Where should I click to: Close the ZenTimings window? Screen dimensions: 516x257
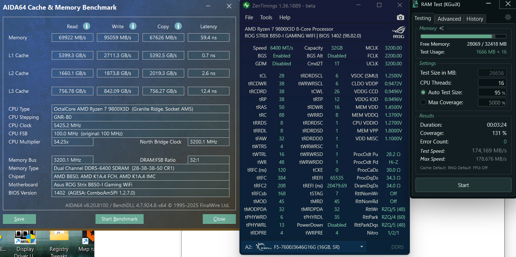[x=400, y=5]
